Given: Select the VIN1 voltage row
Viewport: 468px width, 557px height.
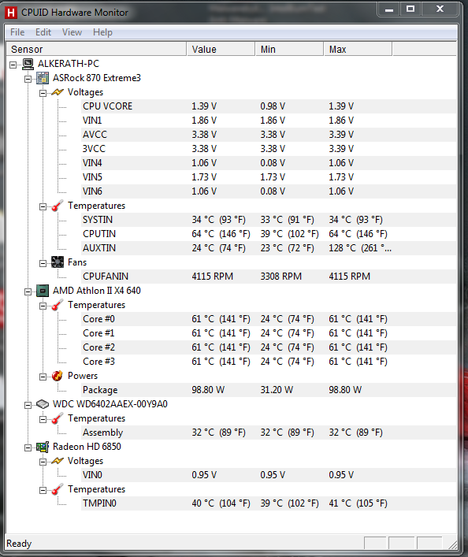Looking at the screenshot, I should click(x=269, y=121).
